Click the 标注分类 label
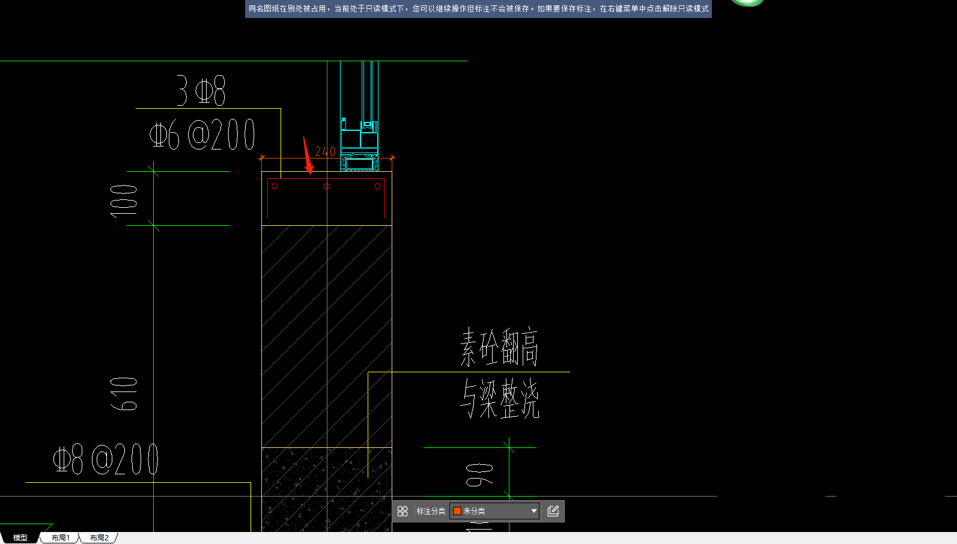957x544 pixels. click(431, 511)
